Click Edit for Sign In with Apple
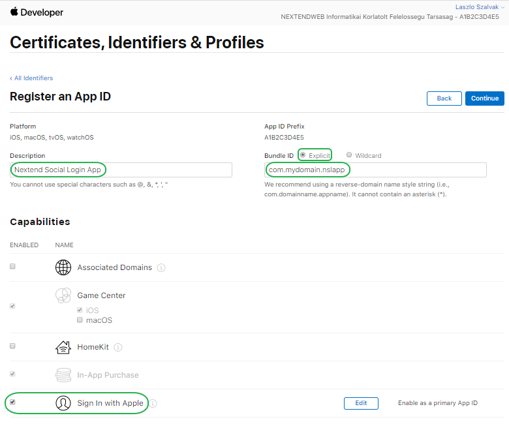Image resolution: width=509 pixels, height=424 pixels. click(x=361, y=403)
